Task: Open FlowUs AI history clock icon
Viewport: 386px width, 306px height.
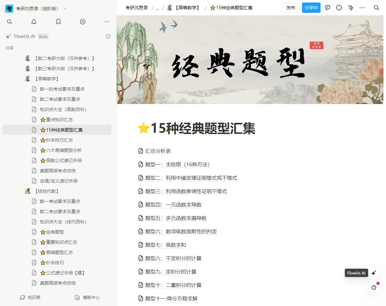Action: tap(108, 36)
